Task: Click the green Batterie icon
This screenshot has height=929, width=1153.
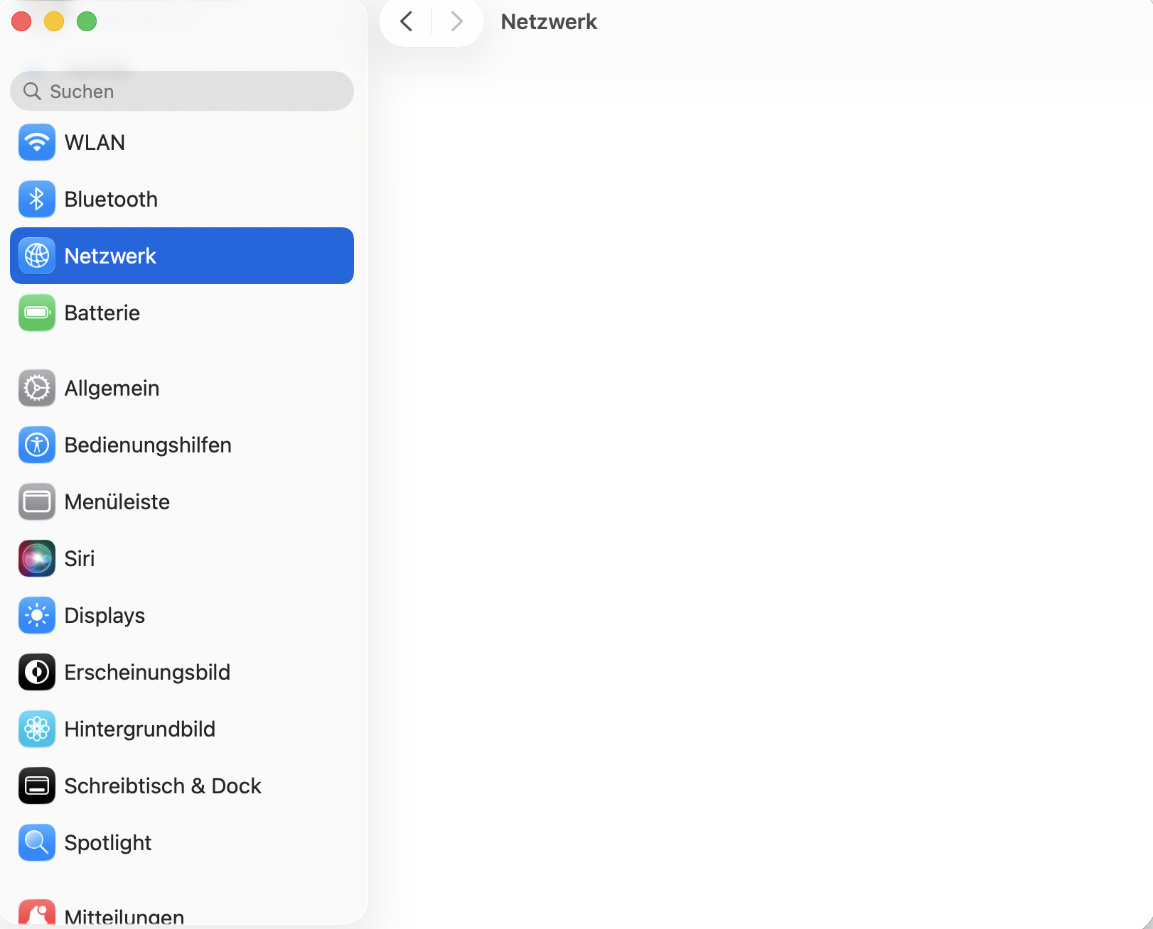Action: point(37,313)
